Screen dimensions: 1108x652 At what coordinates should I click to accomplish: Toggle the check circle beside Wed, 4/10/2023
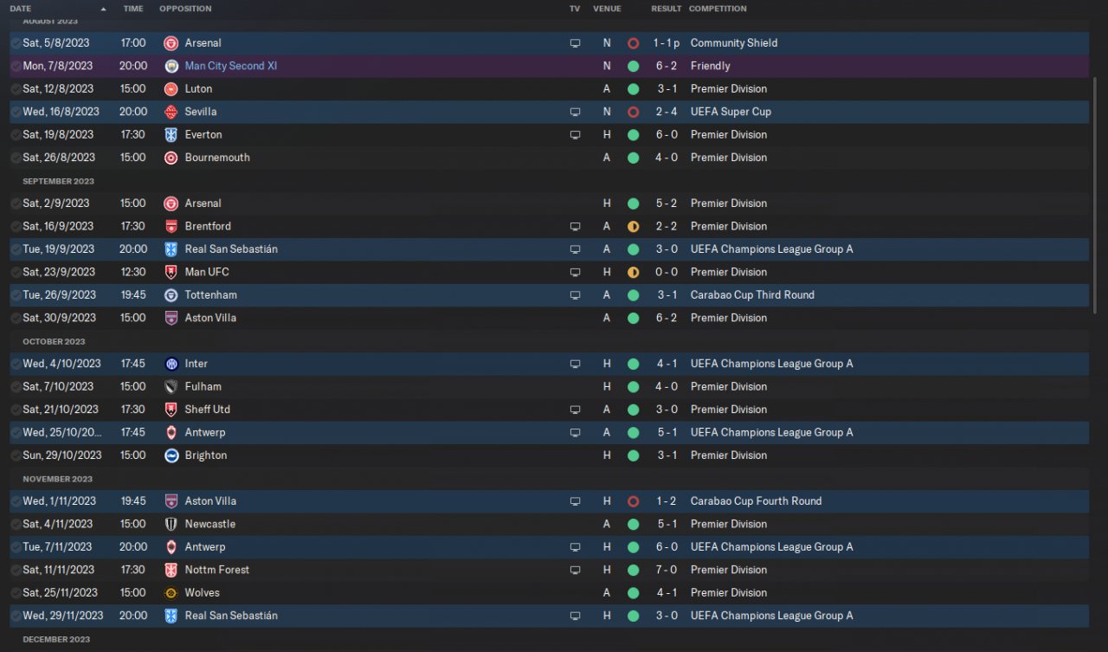point(16,364)
